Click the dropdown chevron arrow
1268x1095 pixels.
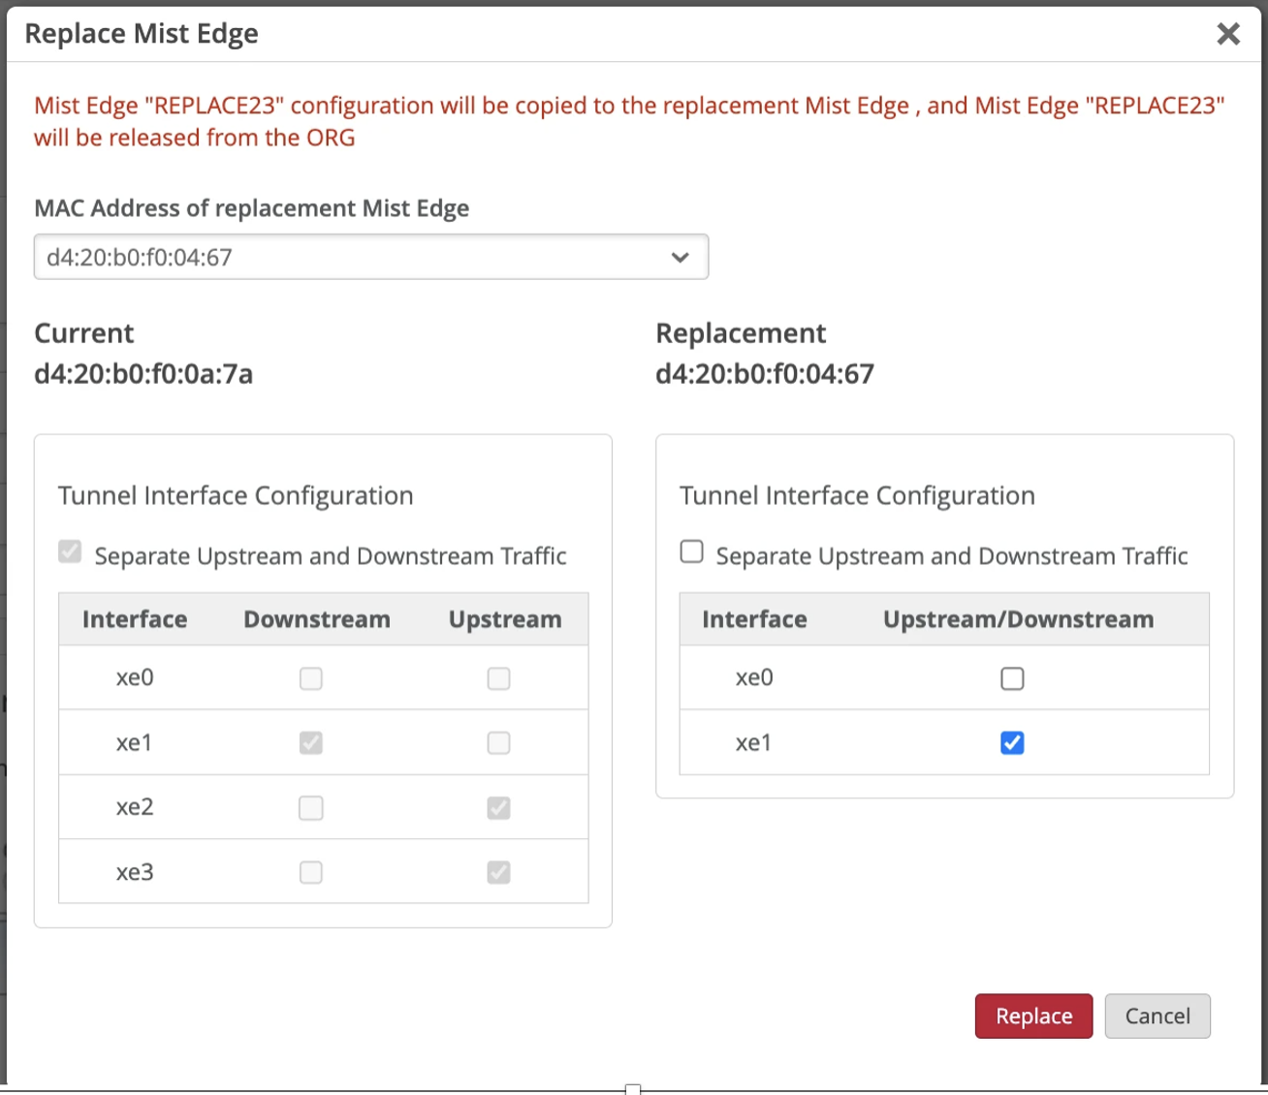tap(681, 258)
